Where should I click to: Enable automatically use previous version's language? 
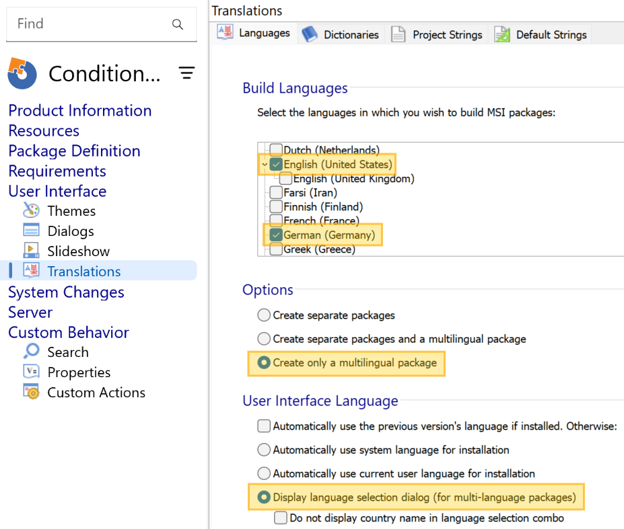click(x=264, y=425)
